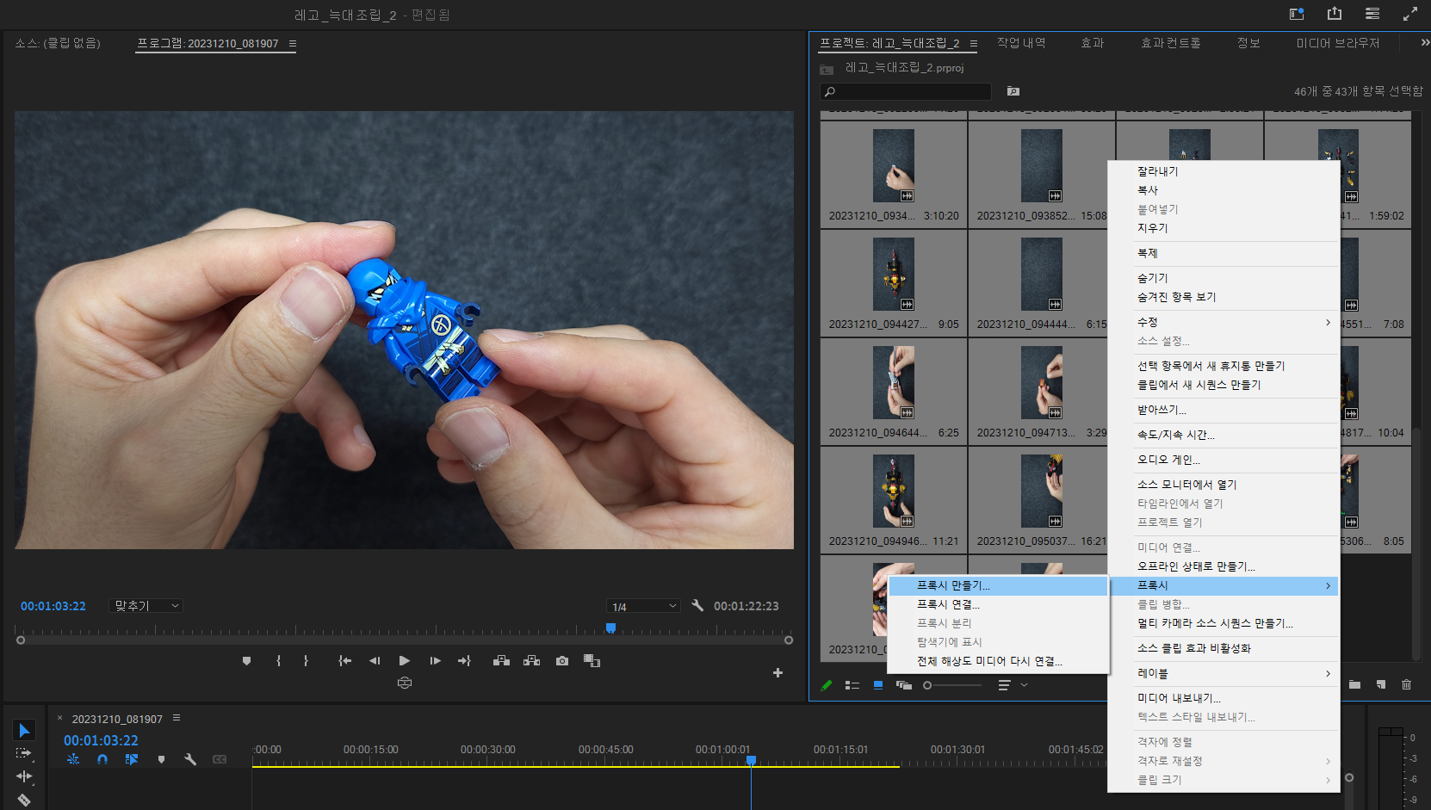Open the 프로그램 panel hamburger menu
The height and width of the screenshot is (810, 1431).
[x=293, y=44]
